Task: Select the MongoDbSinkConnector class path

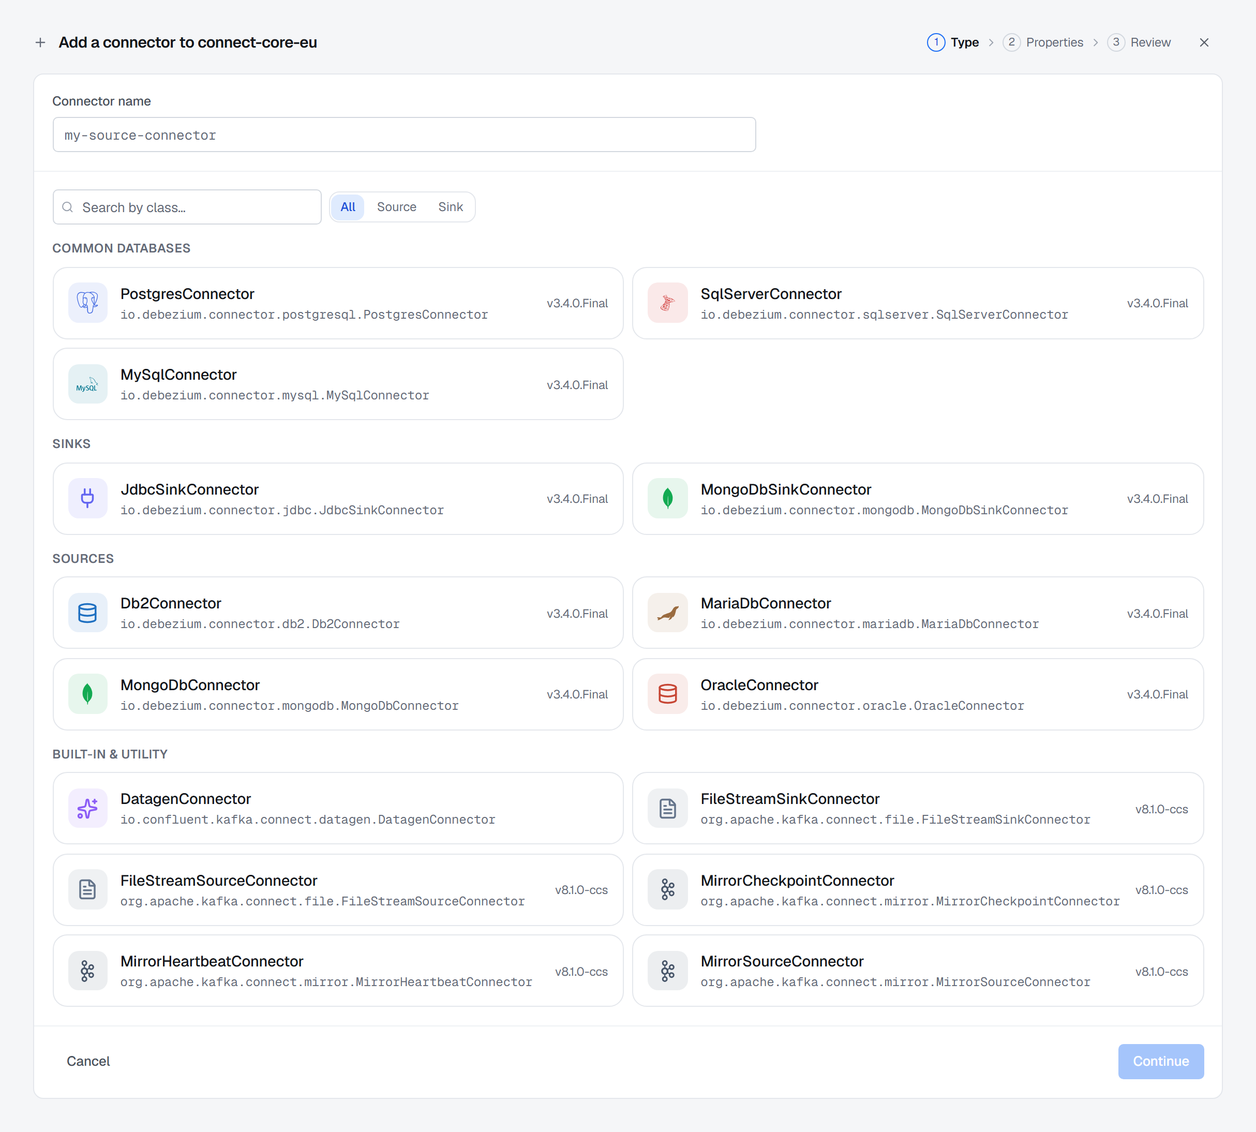Action: pyautogui.click(x=884, y=510)
